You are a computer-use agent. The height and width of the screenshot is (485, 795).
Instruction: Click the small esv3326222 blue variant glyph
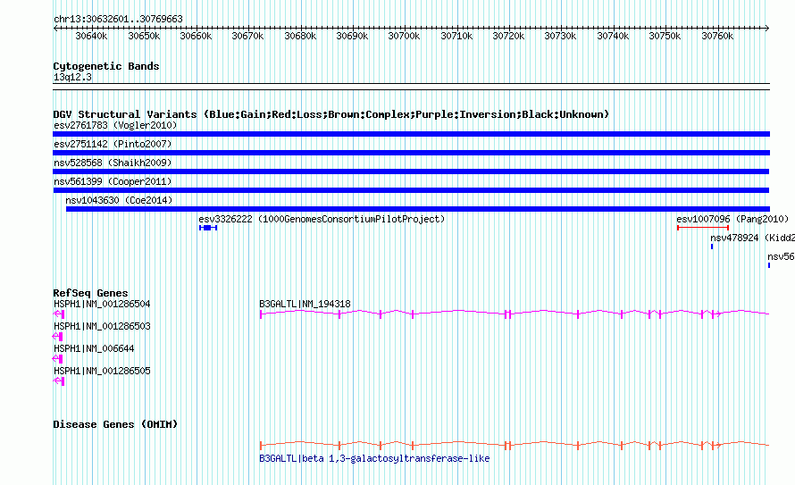[x=208, y=228]
